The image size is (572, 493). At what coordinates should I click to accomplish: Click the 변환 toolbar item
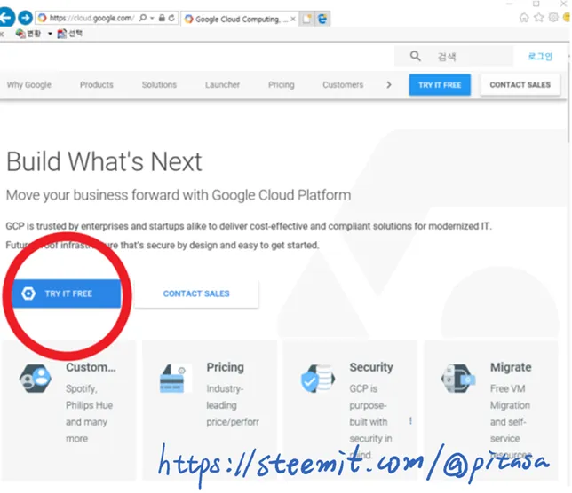click(x=28, y=34)
